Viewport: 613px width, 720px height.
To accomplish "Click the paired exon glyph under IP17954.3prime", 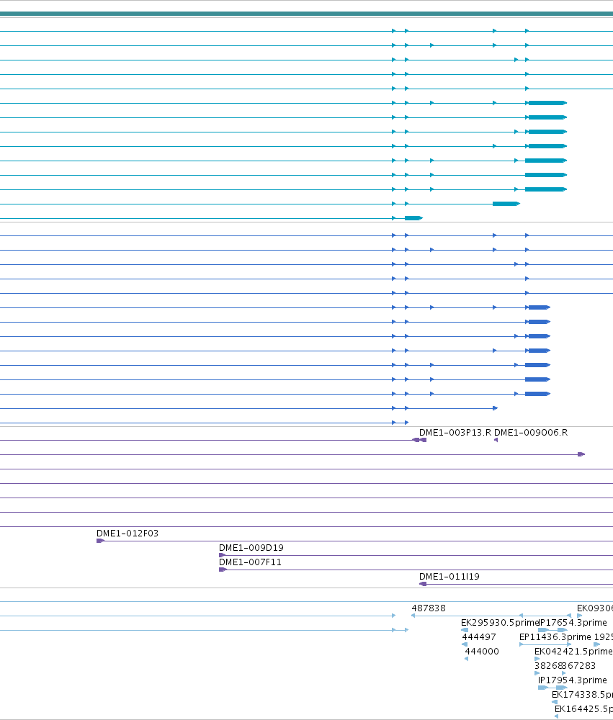I will [552, 688].
